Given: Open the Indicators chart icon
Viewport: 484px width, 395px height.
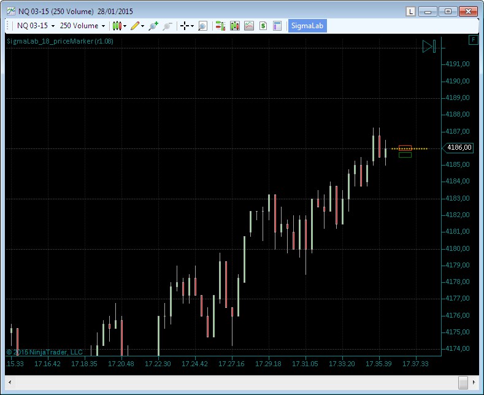Looking at the screenshot, I should tap(249, 26).
